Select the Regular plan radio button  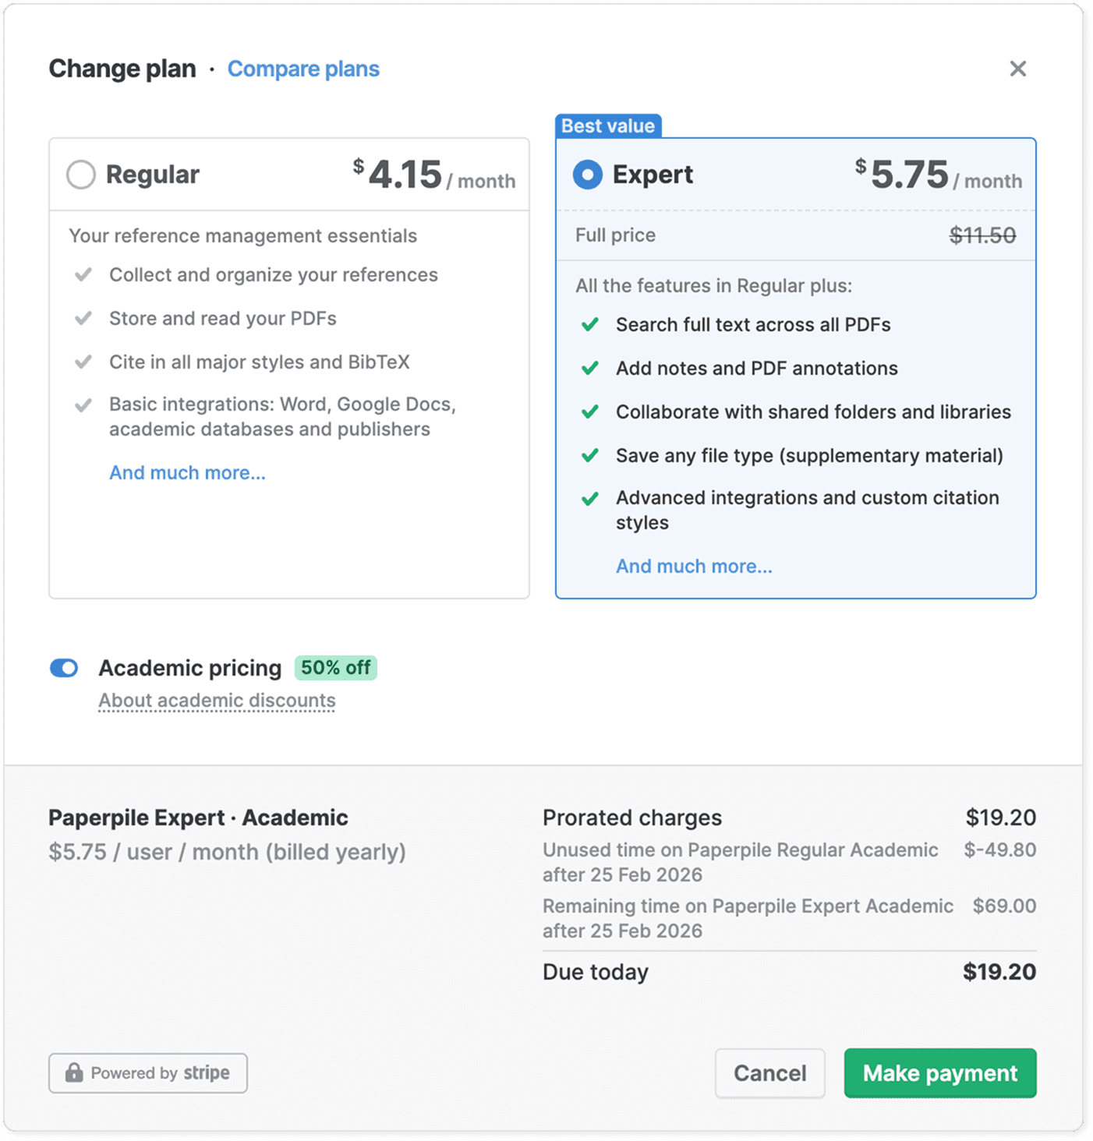[x=81, y=175]
